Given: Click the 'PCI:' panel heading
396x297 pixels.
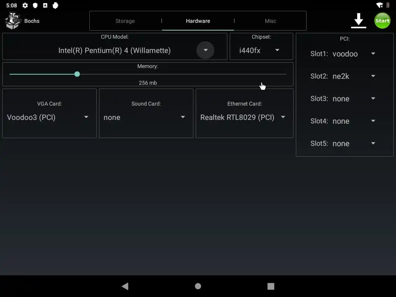Looking at the screenshot, I should [345, 39].
